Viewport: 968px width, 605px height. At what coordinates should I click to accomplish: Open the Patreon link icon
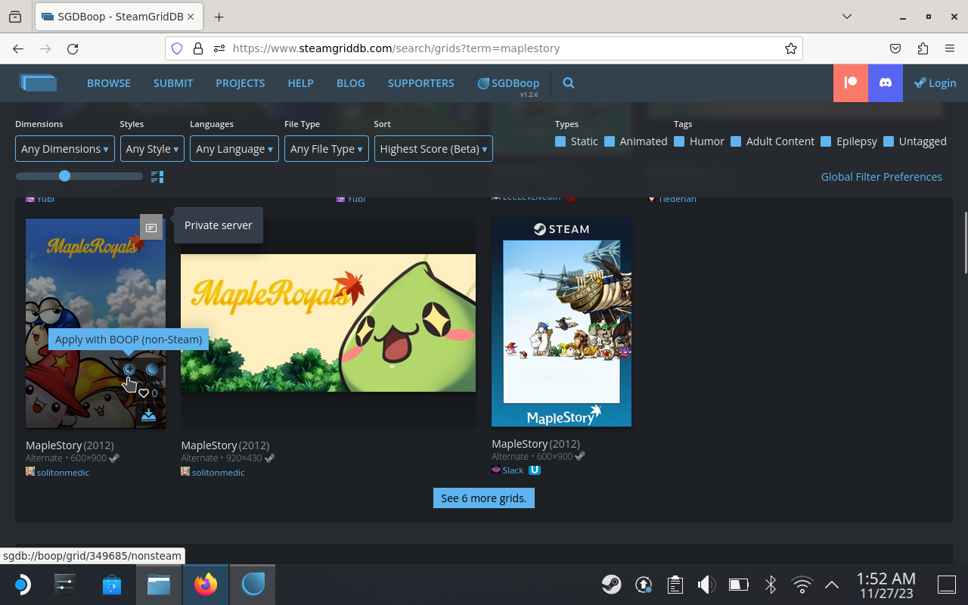click(x=851, y=83)
